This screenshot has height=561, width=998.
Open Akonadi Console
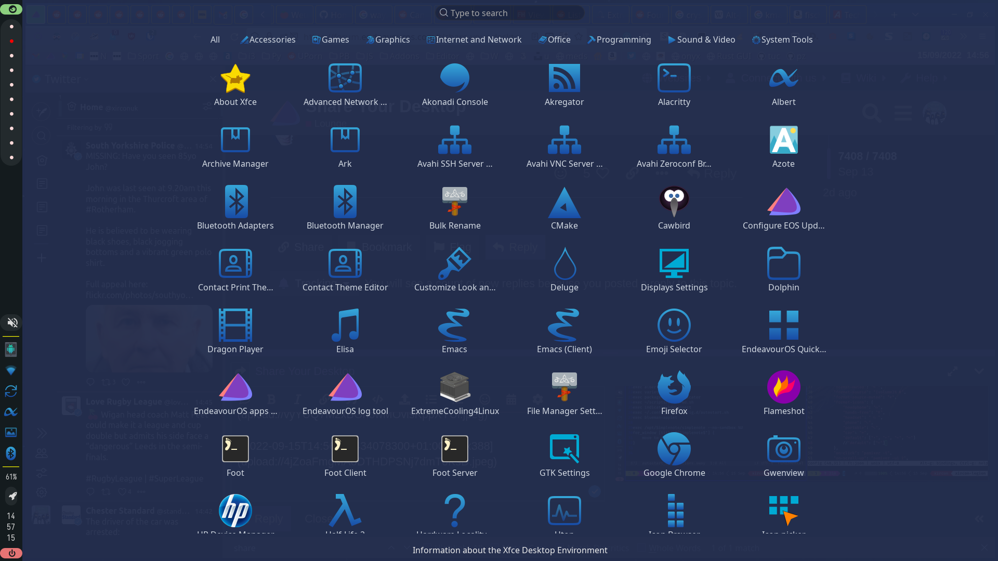coord(454,86)
